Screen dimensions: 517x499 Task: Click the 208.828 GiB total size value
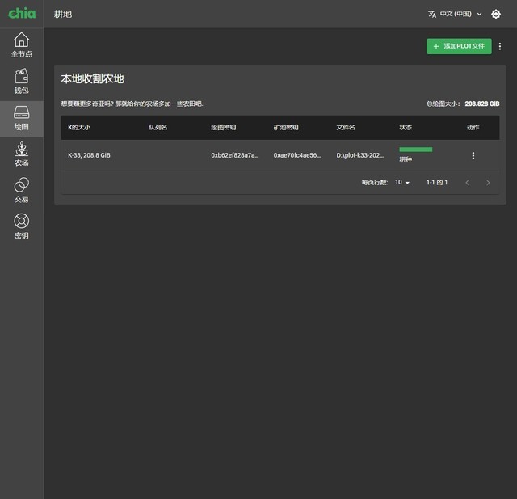[x=482, y=104]
